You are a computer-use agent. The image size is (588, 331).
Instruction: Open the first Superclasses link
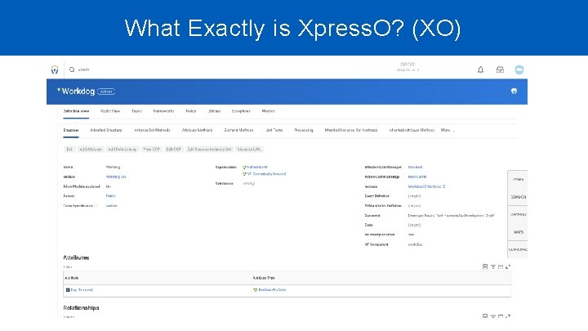pyautogui.click(x=257, y=167)
